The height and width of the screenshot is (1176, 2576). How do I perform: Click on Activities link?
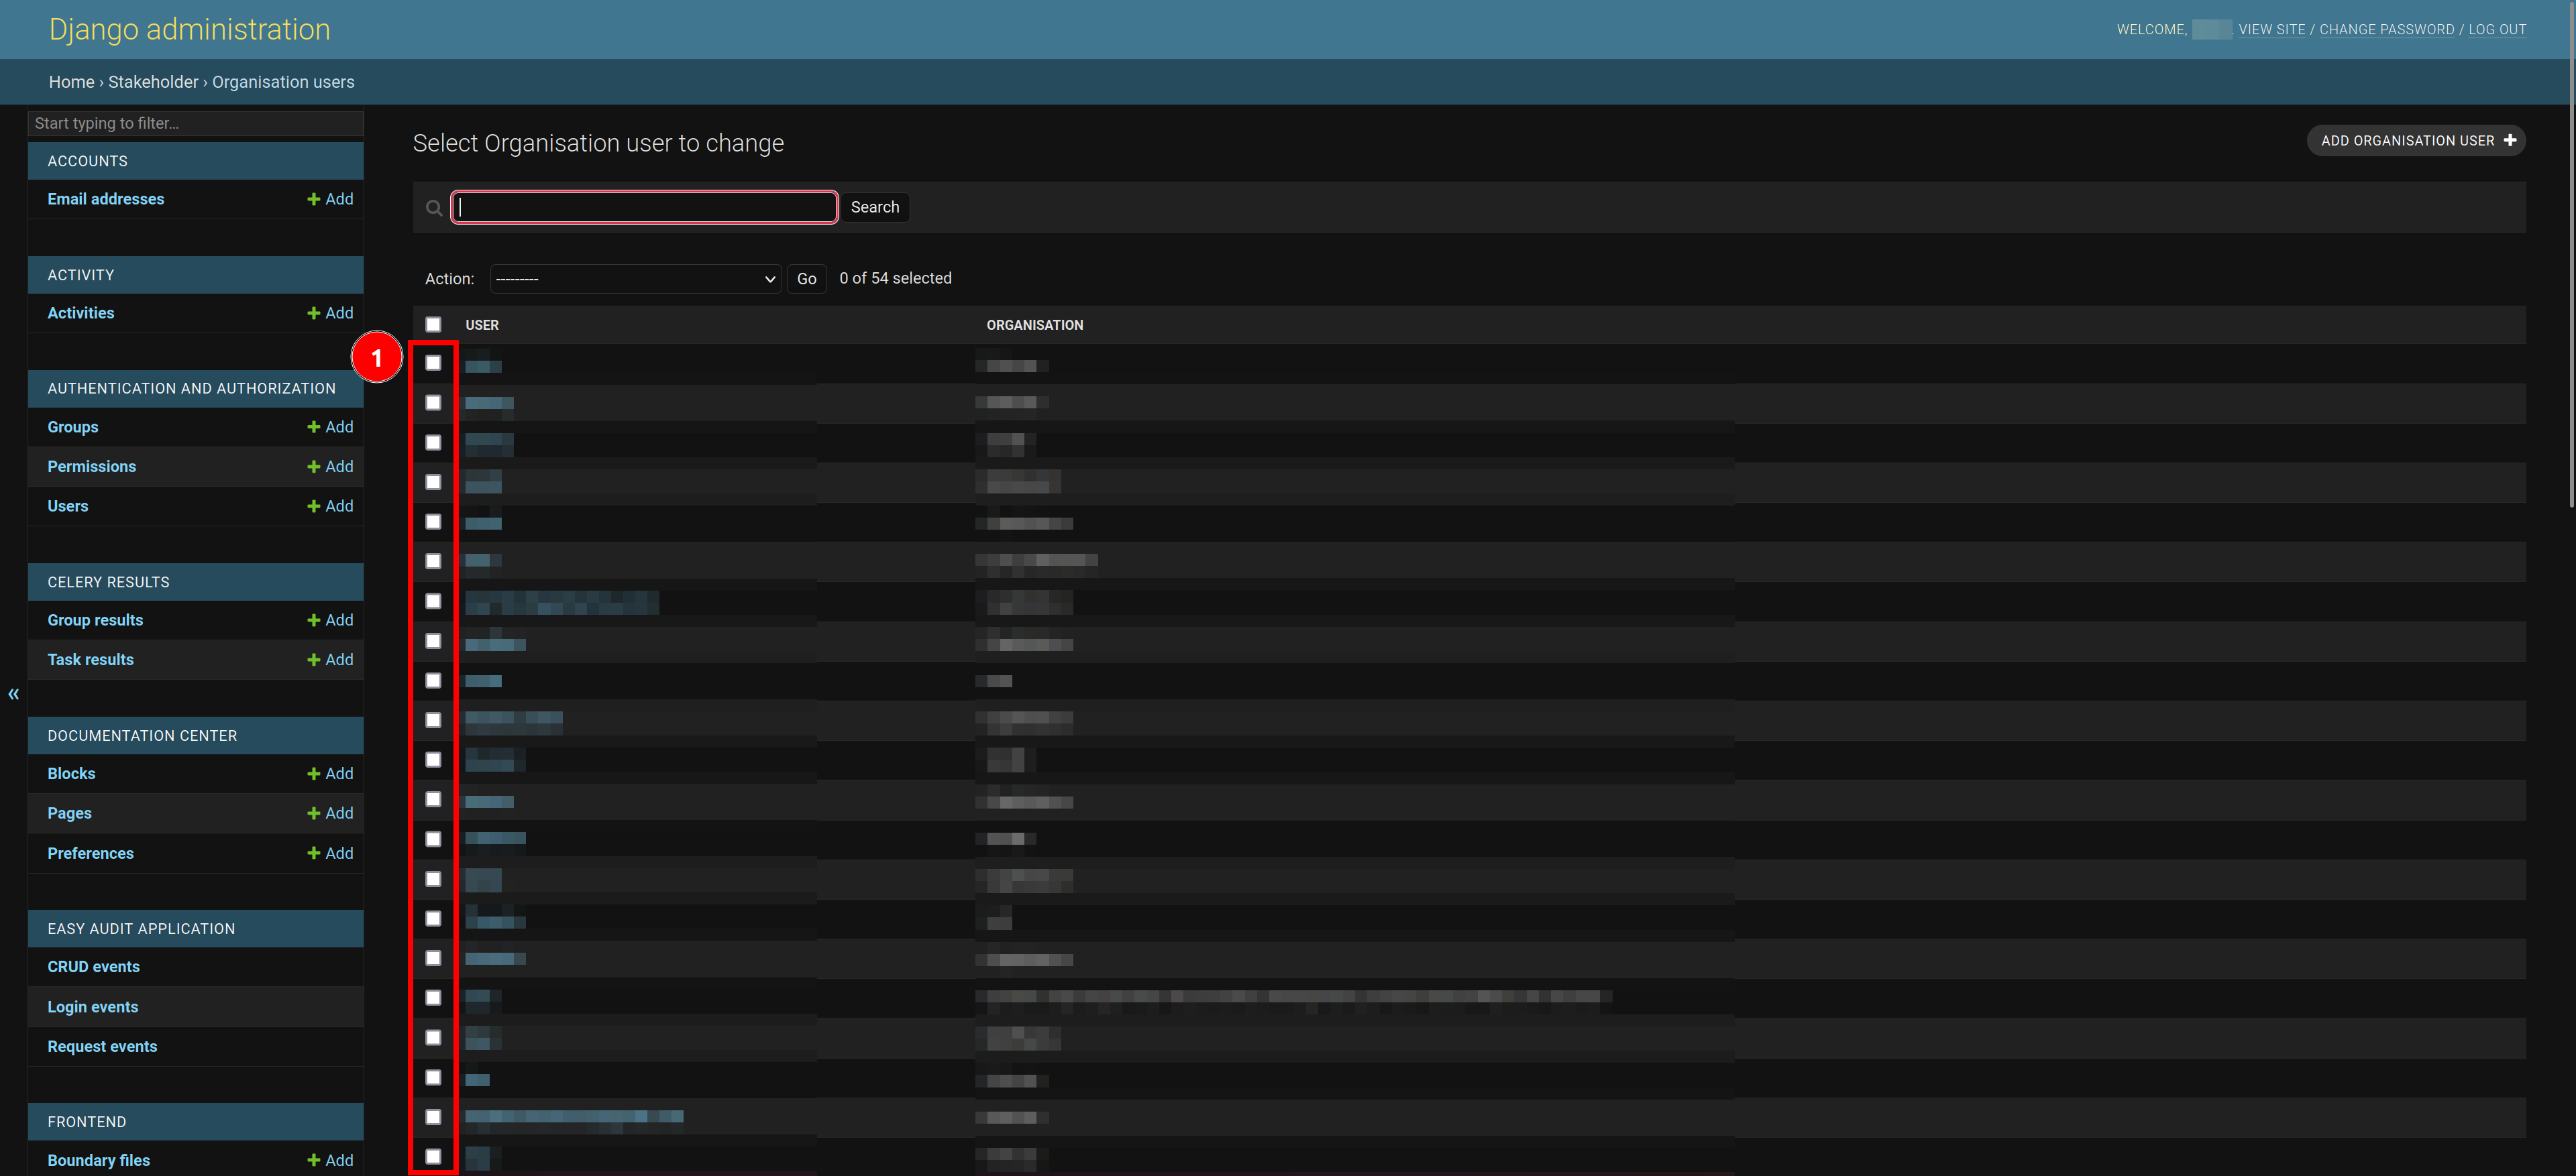pos(80,312)
